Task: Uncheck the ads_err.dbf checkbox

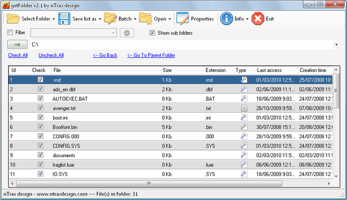Action: click(x=40, y=89)
